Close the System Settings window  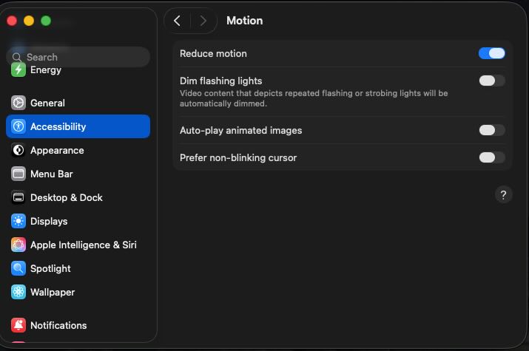pos(12,21)
